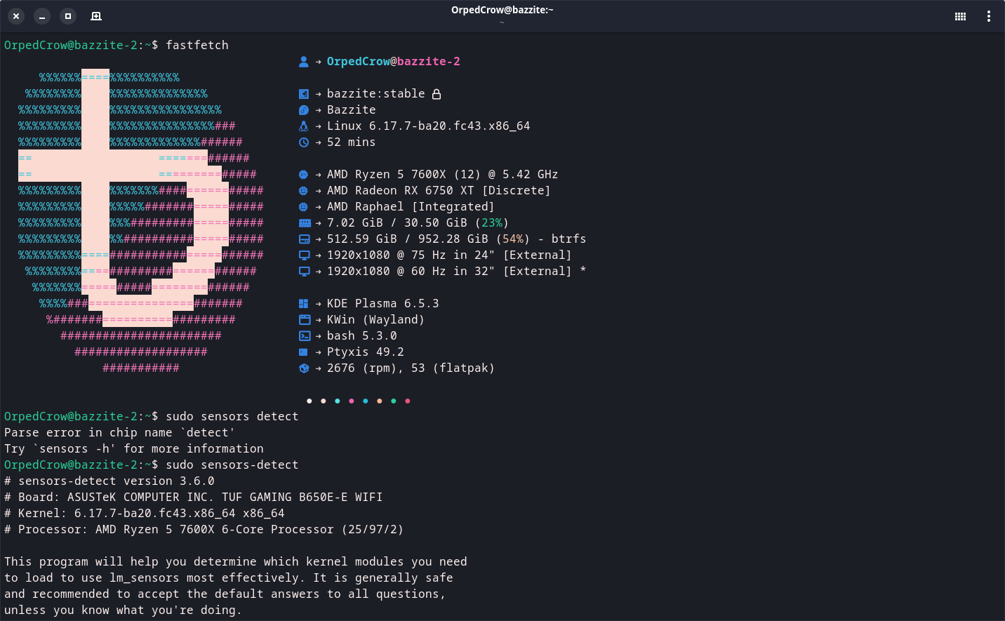This screenshot has height=621, width=1005.
Task: Click the penguin icon beside Linux kernel
Action: coord(304,126)
